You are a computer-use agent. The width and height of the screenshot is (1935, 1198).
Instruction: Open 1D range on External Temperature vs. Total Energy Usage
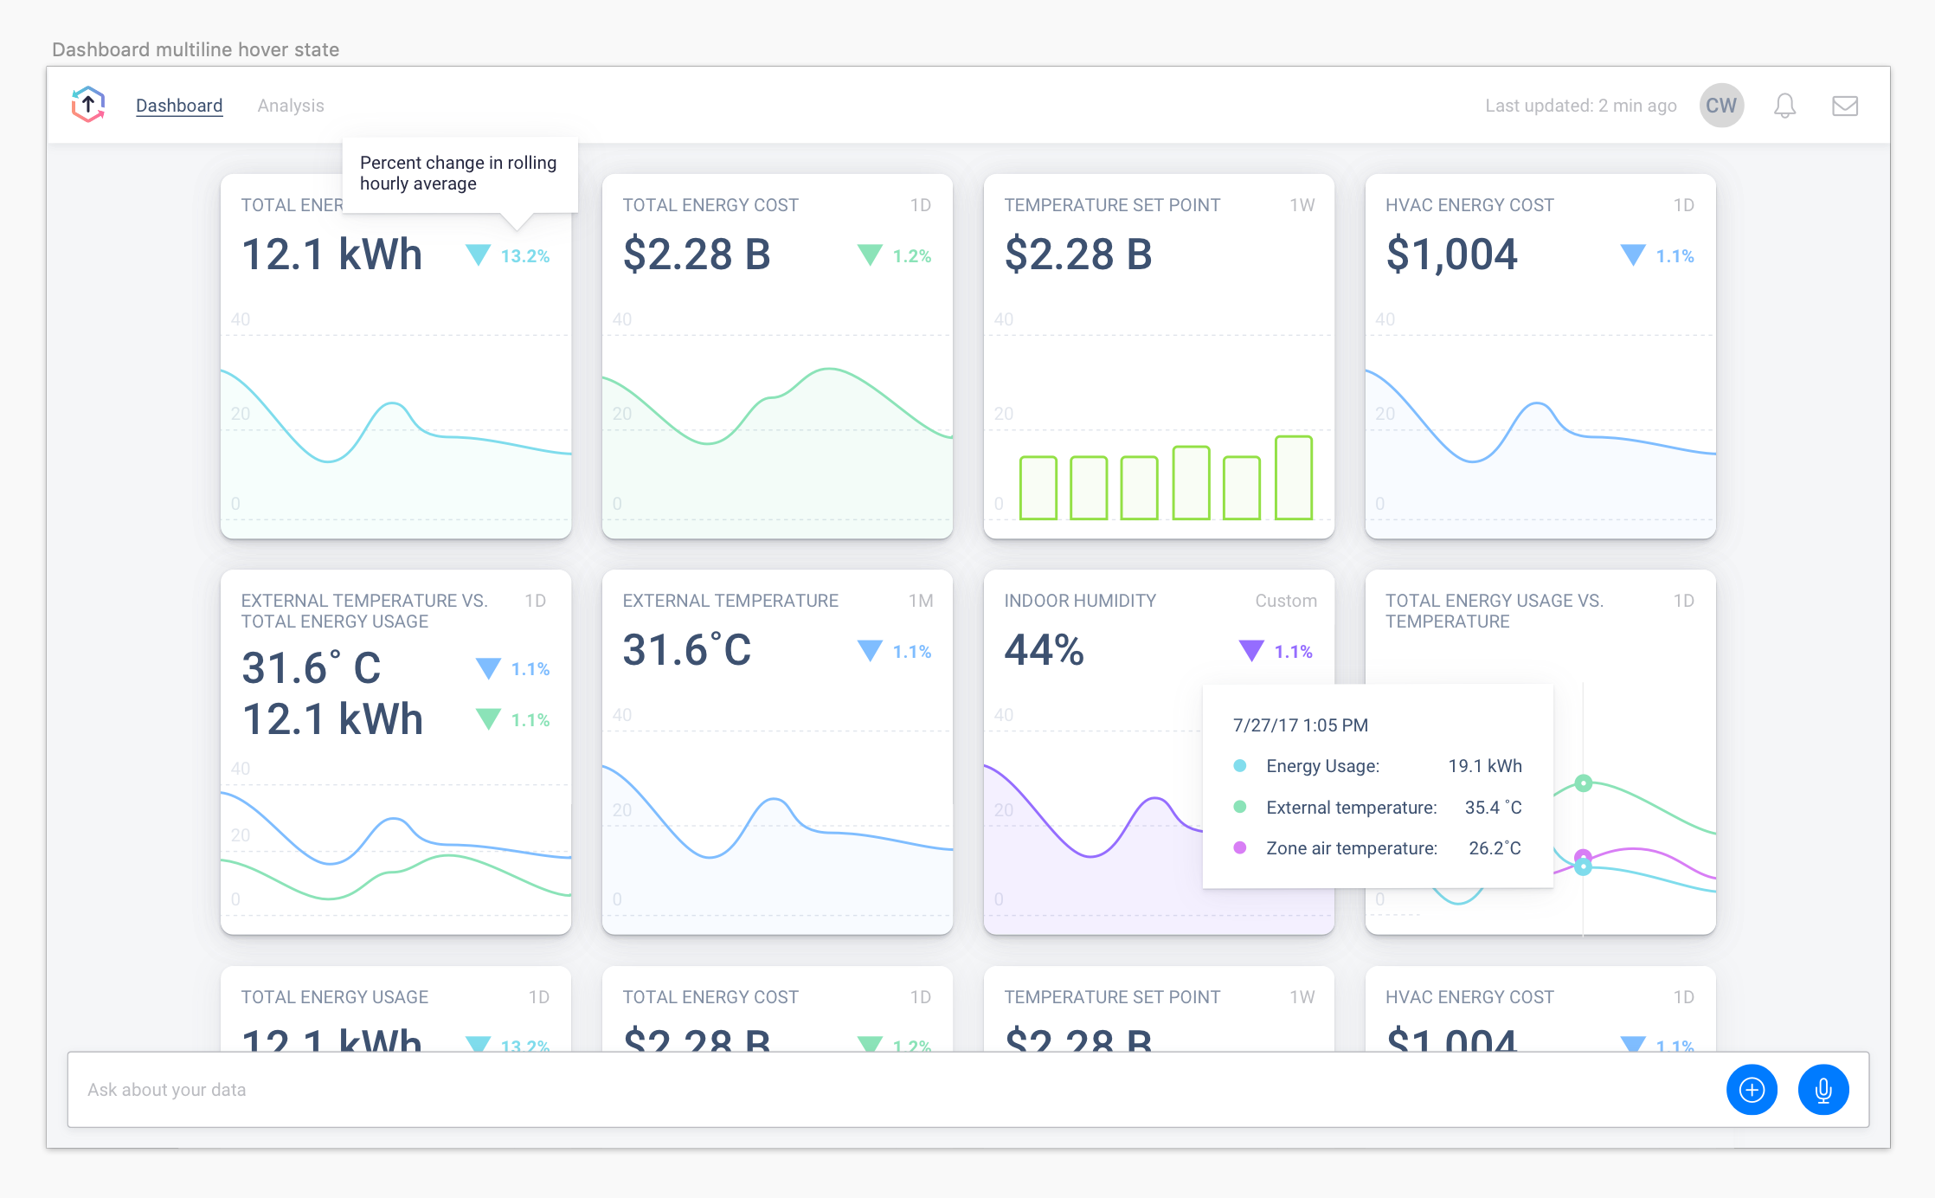point(536,601)
